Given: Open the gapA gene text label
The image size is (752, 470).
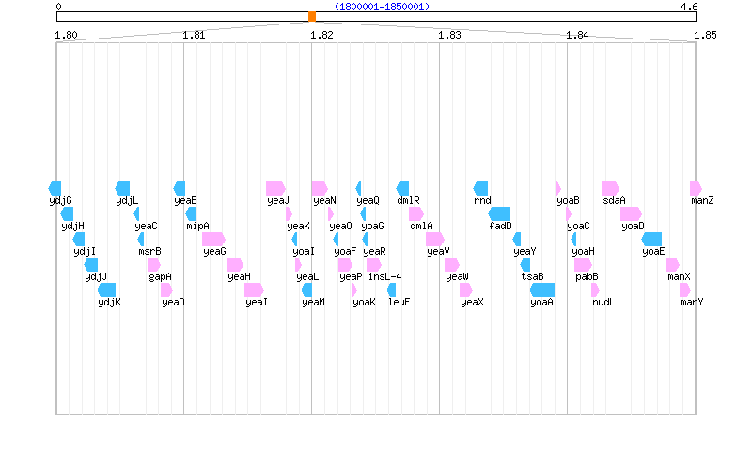Looking at the screenshot, I should point(160,276).
